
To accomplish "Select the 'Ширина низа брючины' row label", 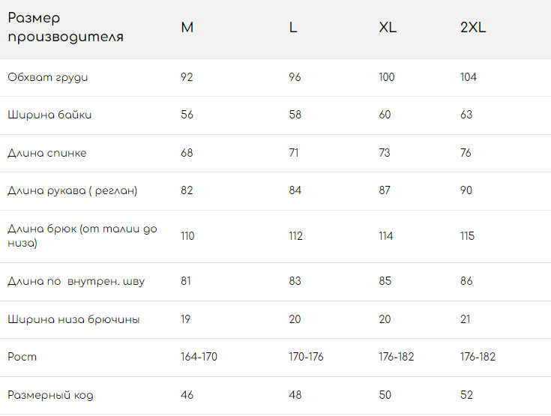I will click(x=73, y=319).
